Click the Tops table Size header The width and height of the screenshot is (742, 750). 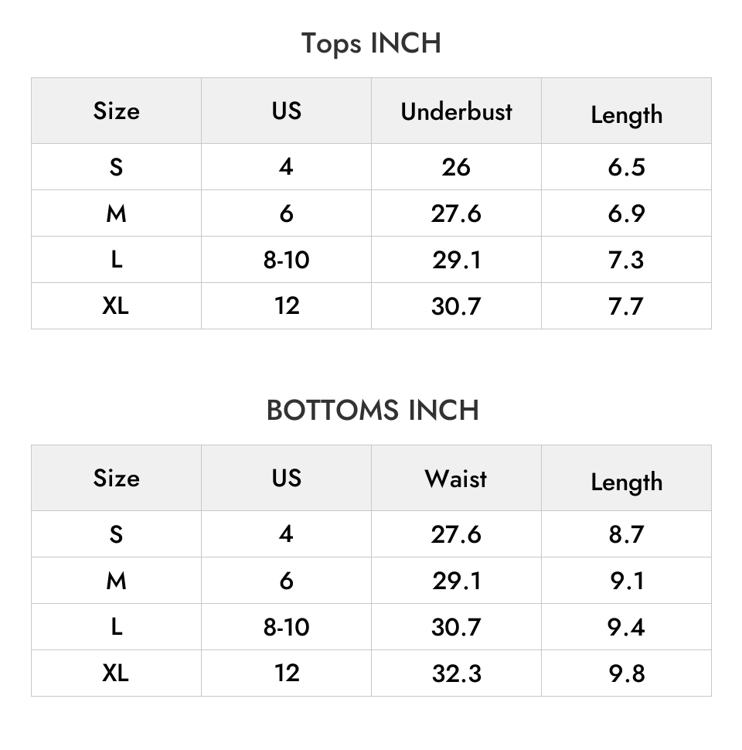pos(116,111)
